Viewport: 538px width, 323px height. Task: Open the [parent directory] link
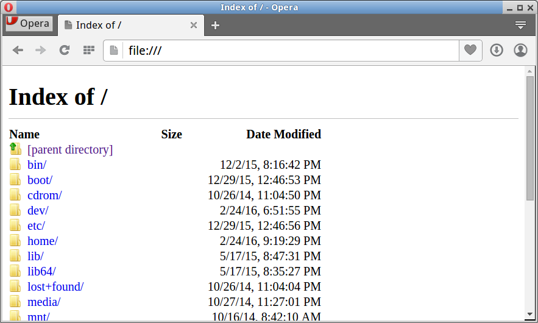[x=70, y=149]
